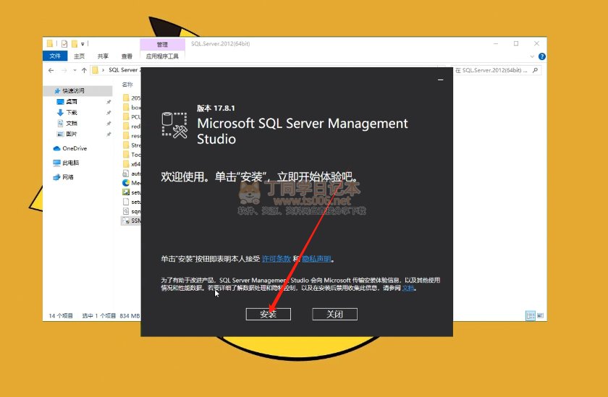Image resolution: width=608 pixels, height=397 pixels.
Task: Click the blue help icon in Explorer
Action: pyautogui.click(x=541, y=56)
